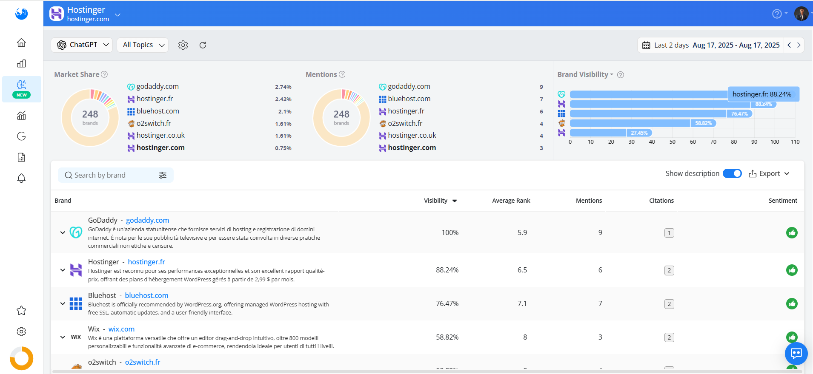Click the Search by brand field
813x374 pixels.
click(x=115, y=175)
